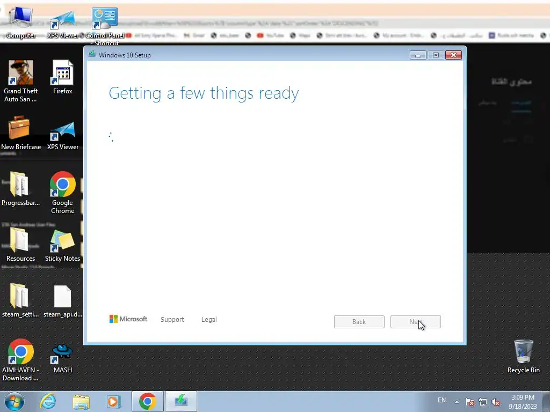Click the Windows 10 Setup title icon

[x=92, y=54]
